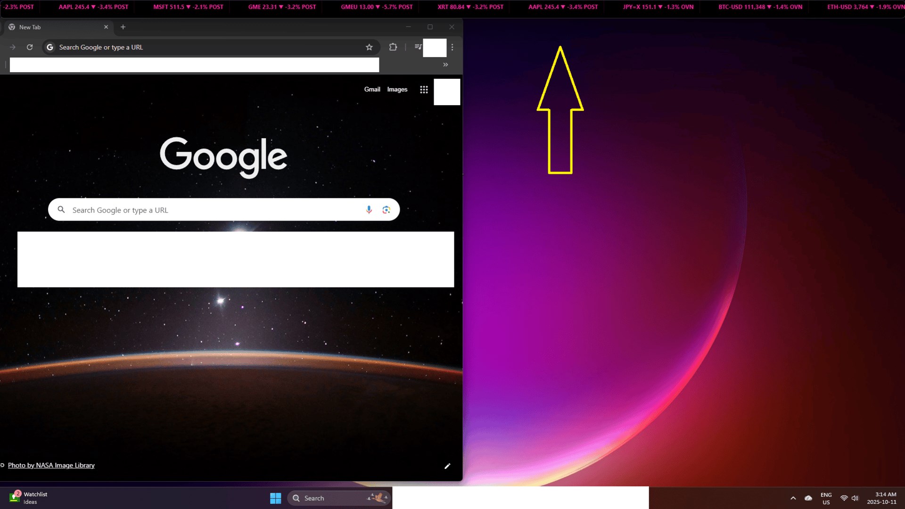
Task: Click the Reload page icon
Action: pyautogui.click(x=30, y=47)
